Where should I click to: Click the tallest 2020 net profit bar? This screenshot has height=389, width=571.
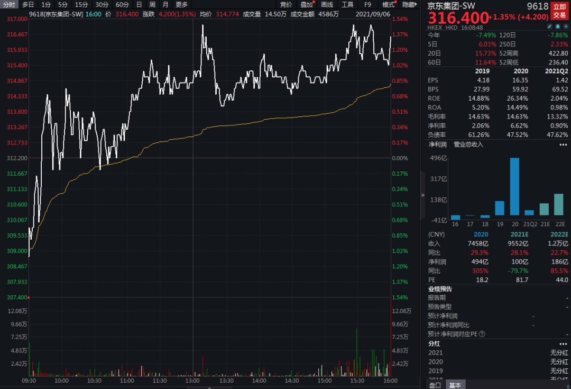[x=514, y=186]
